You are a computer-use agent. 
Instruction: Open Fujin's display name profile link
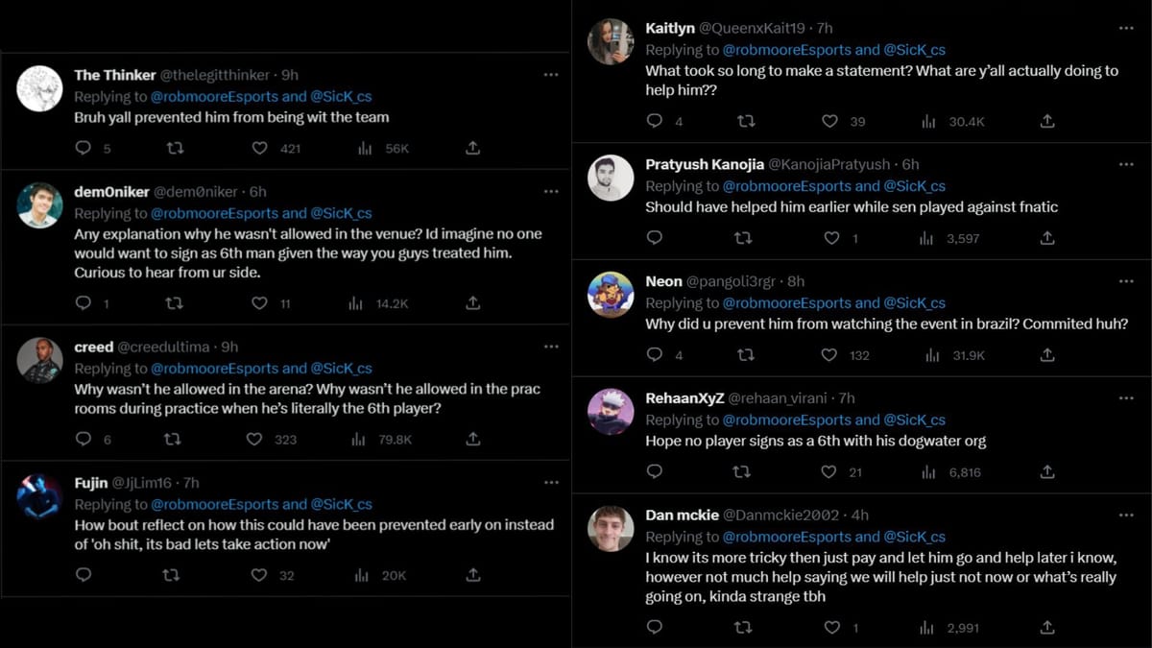click(91, 483)
